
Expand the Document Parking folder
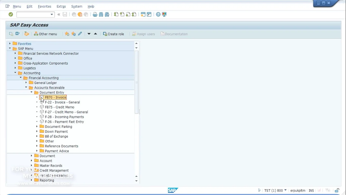pos(37,126)
